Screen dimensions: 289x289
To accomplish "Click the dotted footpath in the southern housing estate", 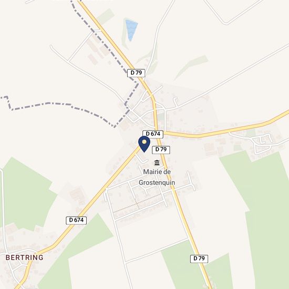I will pos(137,203).
